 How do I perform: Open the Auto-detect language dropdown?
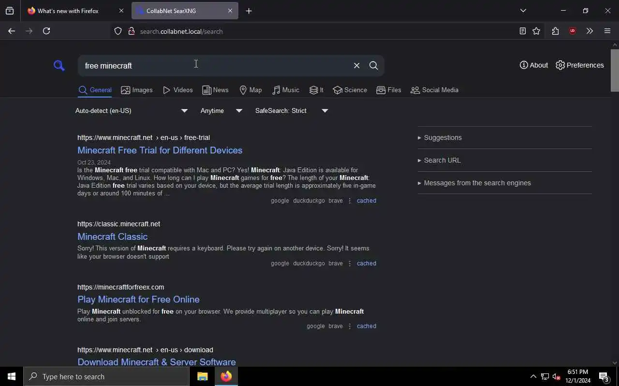[x=132, y=111]
